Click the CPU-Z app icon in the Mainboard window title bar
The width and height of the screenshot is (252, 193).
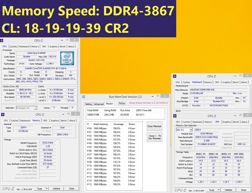pos(175,76)
